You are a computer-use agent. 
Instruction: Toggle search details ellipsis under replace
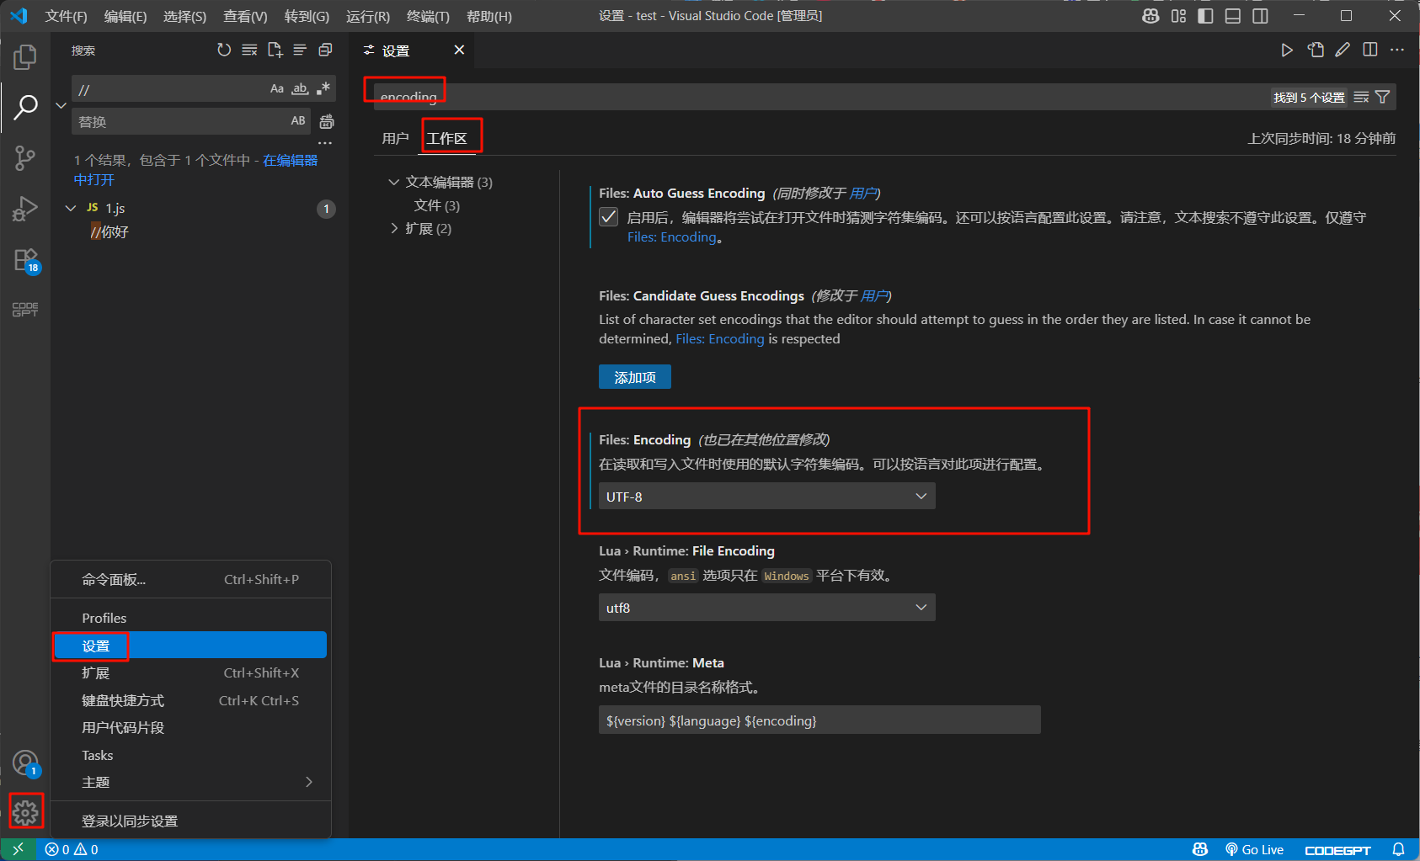[x=325, y=143]
